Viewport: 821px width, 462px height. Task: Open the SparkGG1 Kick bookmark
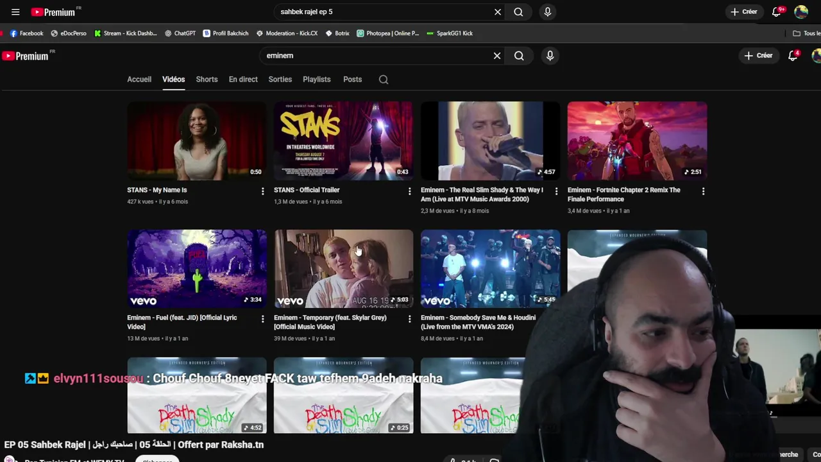[450, 33]
